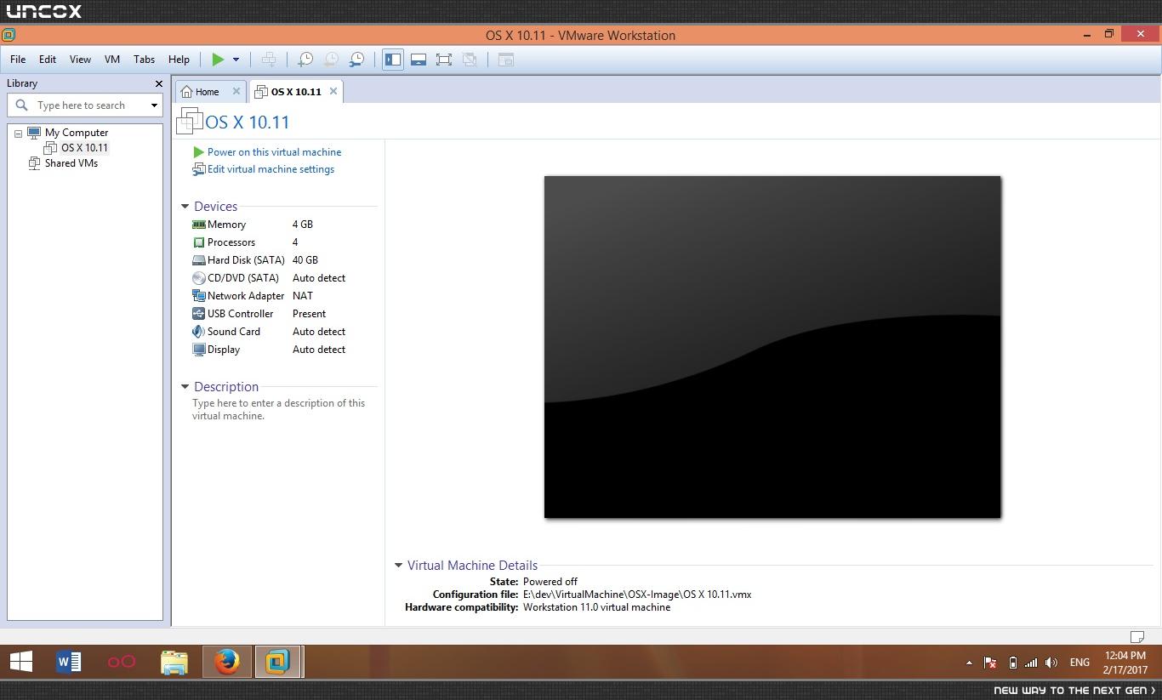Screen dimensions: 1162x700
Task: Click the green Power On toolbar button
Action: tap(218, 60)
